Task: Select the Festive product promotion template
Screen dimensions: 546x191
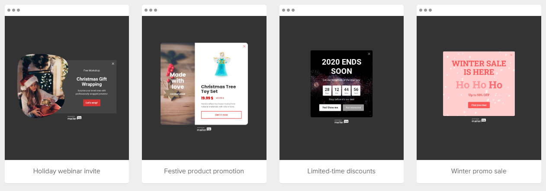Action: [204, 171]
